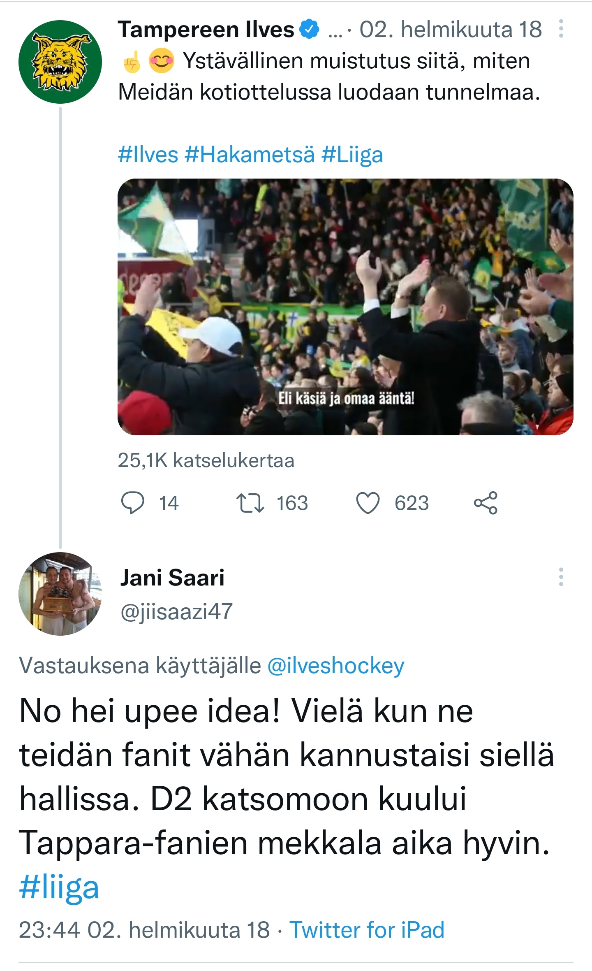The width and height of the screenshot is (592, 971).
Task: Open the #Ilves hashtag
Action: point(148,155)
